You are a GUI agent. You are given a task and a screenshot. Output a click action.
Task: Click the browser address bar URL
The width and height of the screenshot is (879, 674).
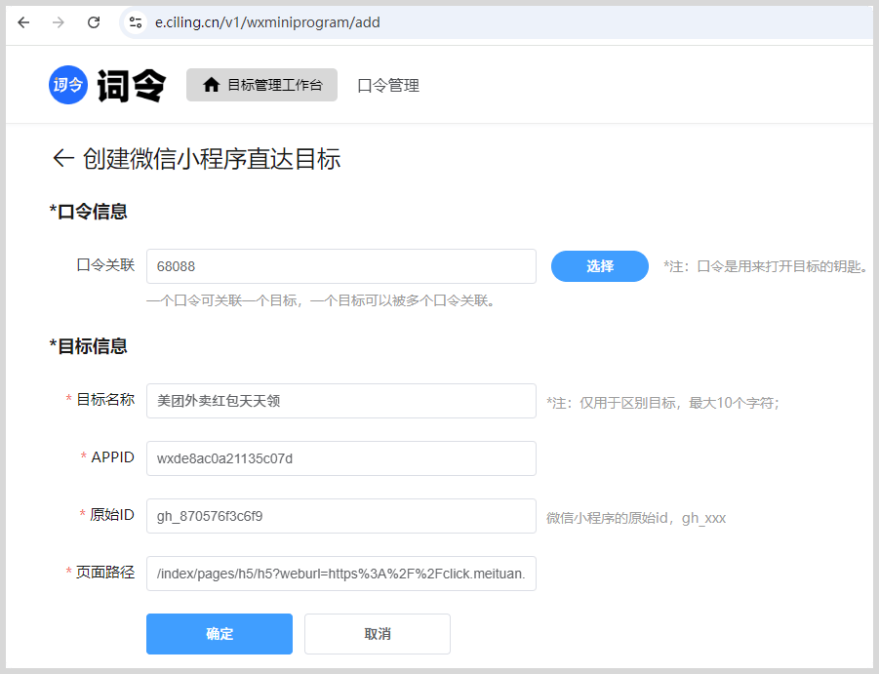click(266, 22)
